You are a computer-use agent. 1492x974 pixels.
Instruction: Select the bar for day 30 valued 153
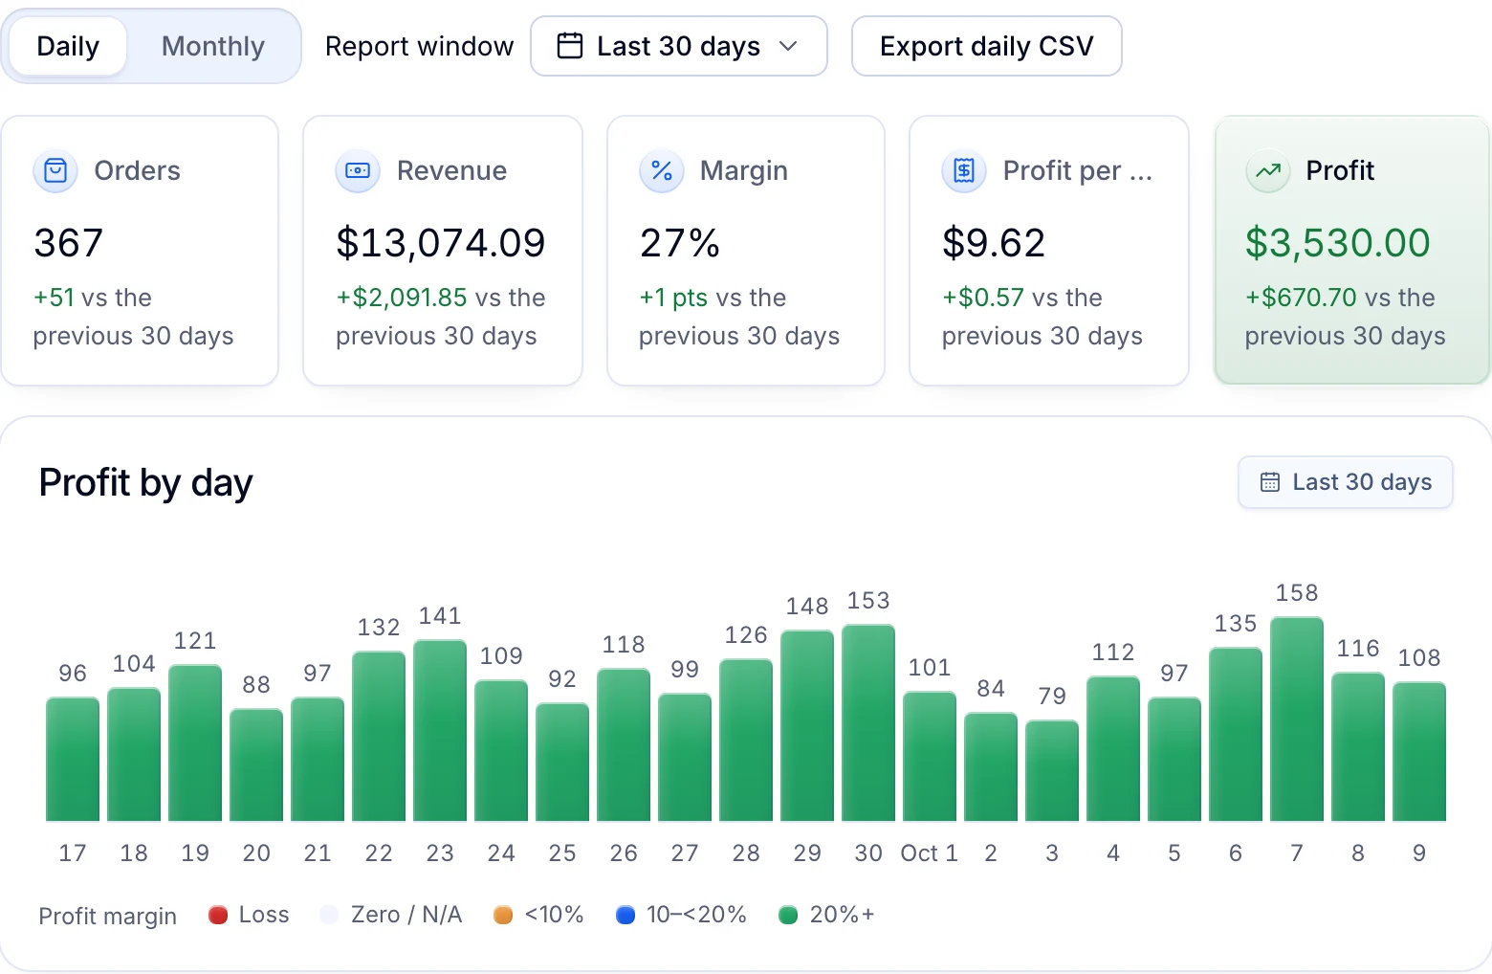tap(868, 722)
